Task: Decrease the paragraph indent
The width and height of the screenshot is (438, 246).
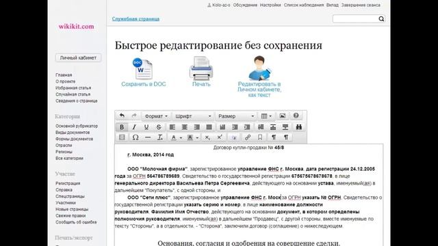Action: pos(235,127)
